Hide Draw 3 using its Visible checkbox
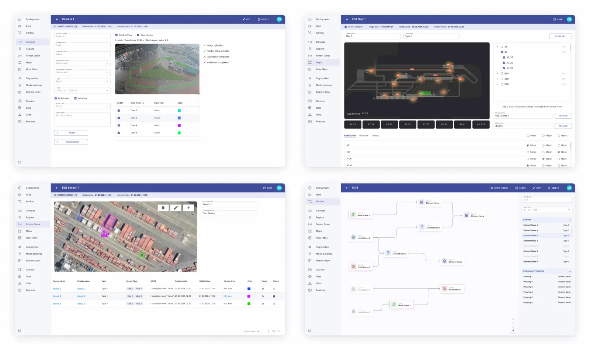Image resolution: width=590 pixels, height=352 pixels. tap(119, 111)
